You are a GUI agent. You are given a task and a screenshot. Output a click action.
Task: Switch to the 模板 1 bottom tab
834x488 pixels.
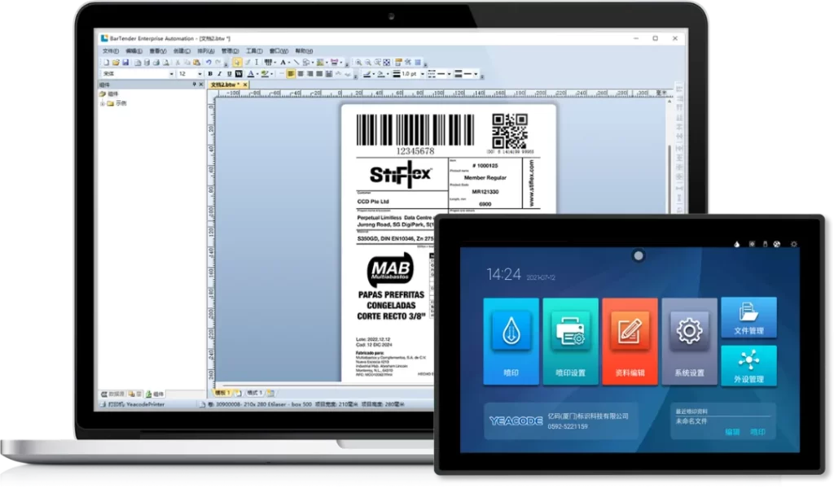223,393
